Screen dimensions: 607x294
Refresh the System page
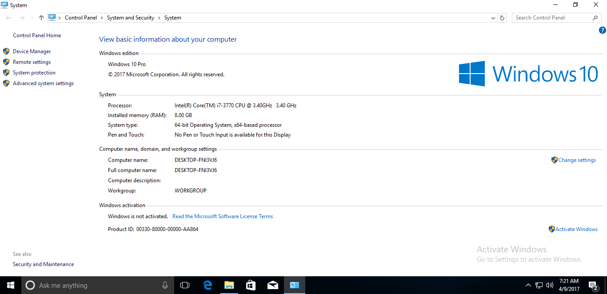502,18
